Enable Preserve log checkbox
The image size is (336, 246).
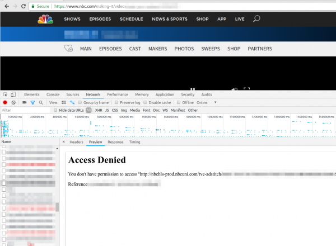[116, 102]
